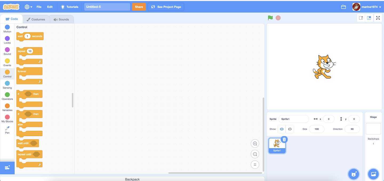This screenshot has width=384, height=181.
Task: Open See Project Page
Action: (x=166, y=7)
